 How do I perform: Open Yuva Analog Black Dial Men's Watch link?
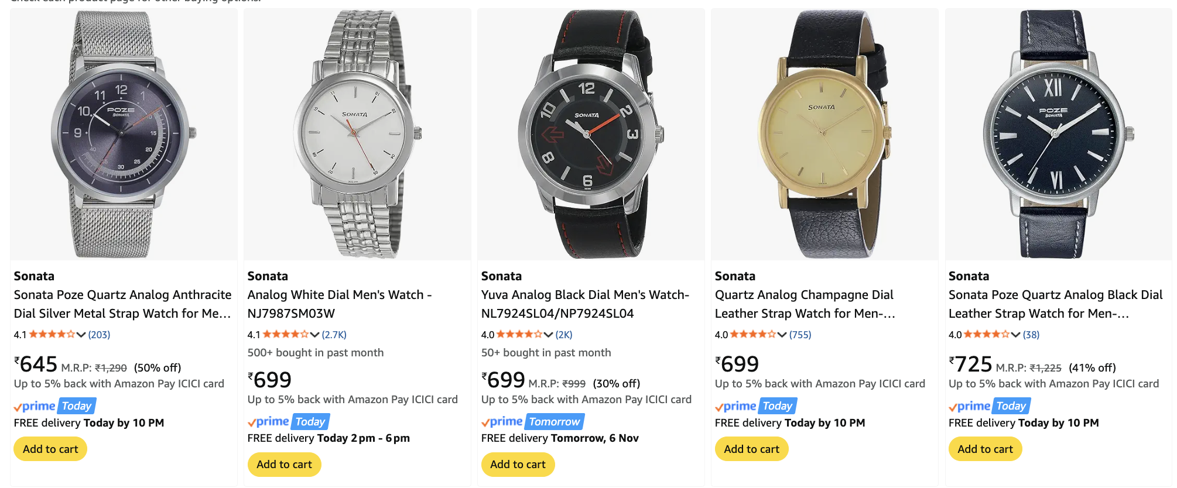click(x=584, y=304)
